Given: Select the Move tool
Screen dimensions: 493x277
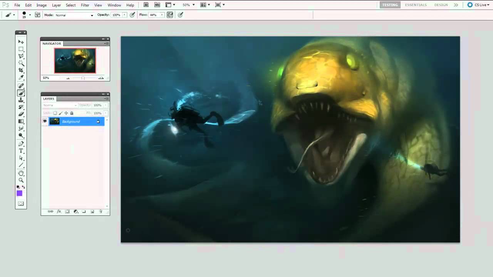Looking at the screenshot, I should point(21,42).
